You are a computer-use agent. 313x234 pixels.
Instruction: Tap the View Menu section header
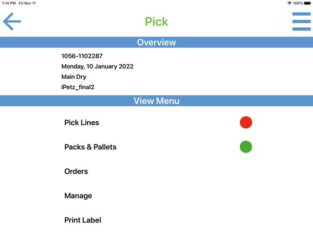point(156,101)
